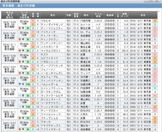The height and width of the screenshot is (132, 162).
Task: Select horse name ディープスカイ
Action: pos(49,111)
